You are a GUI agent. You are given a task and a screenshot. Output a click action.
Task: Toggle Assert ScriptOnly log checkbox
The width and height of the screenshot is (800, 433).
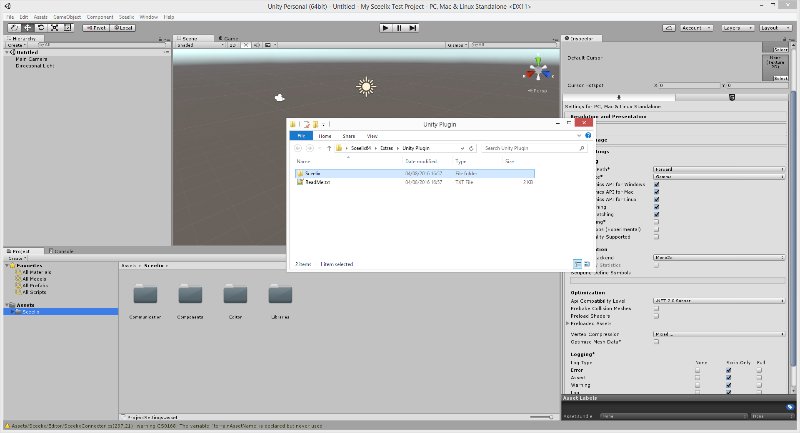(x=728, y=378)
